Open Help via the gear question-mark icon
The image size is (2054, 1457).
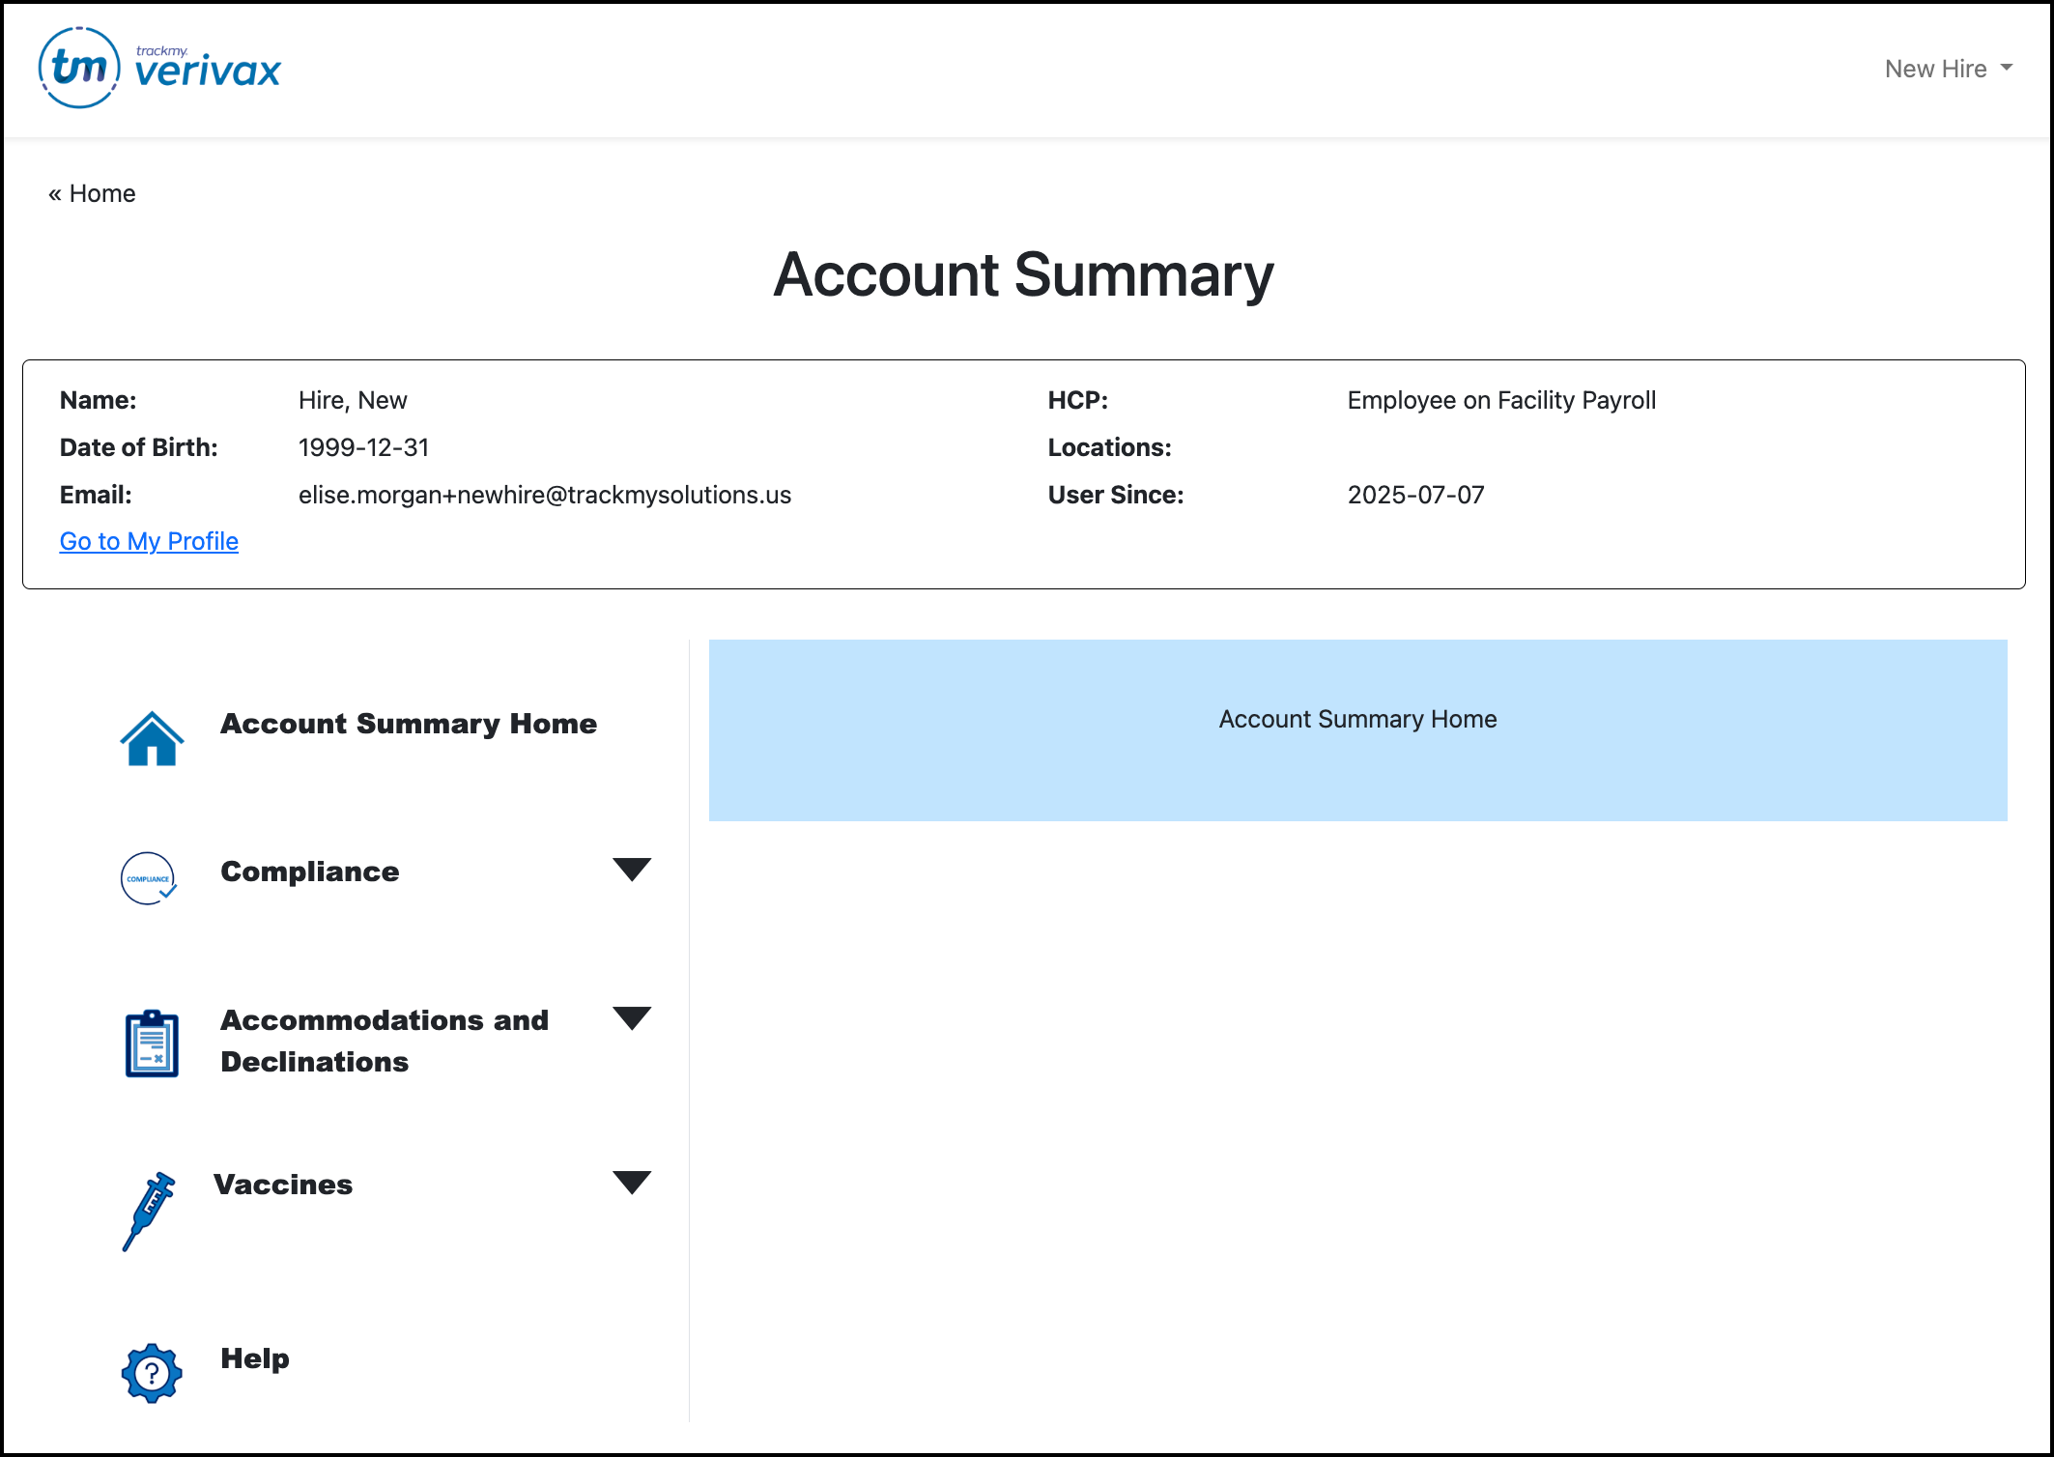[x=150, y=1371]
